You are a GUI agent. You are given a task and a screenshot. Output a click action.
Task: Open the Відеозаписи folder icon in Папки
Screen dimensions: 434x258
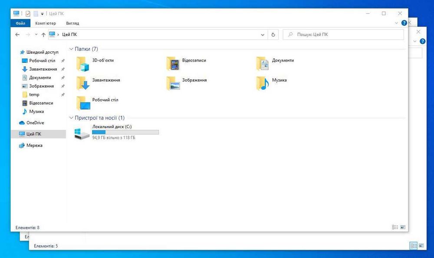(x=173, y=64)
